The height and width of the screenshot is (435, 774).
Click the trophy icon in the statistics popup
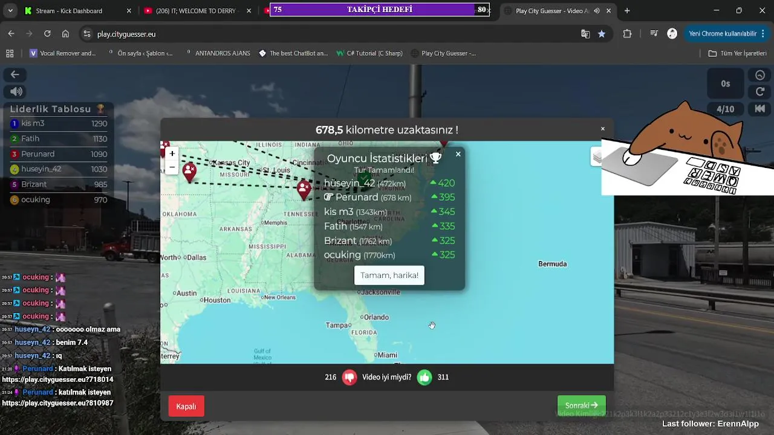(x=435, y=158)
